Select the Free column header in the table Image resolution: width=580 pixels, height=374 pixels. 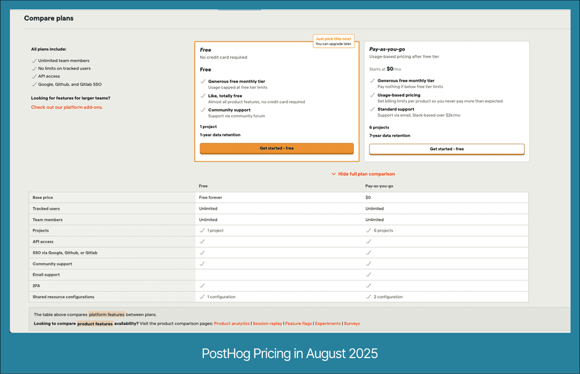pyautogui.click(x=202, y=186)
